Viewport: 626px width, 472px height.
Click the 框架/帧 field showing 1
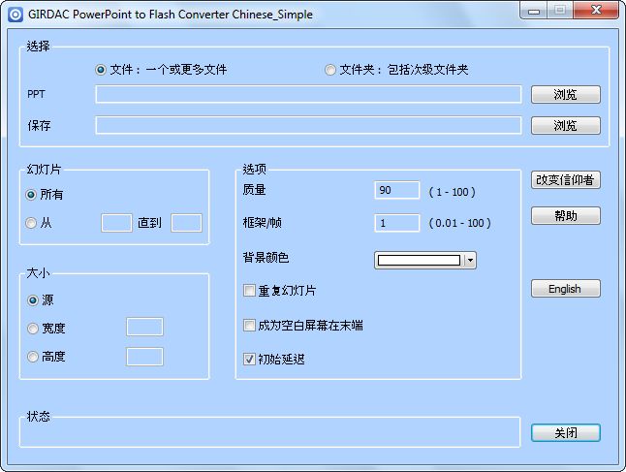(x=397, y=223)
